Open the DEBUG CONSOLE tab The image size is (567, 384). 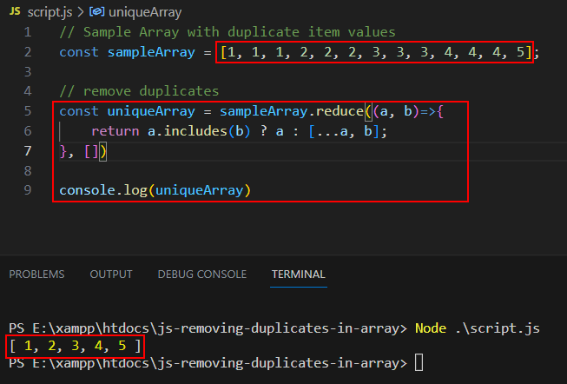coord(202,275)
